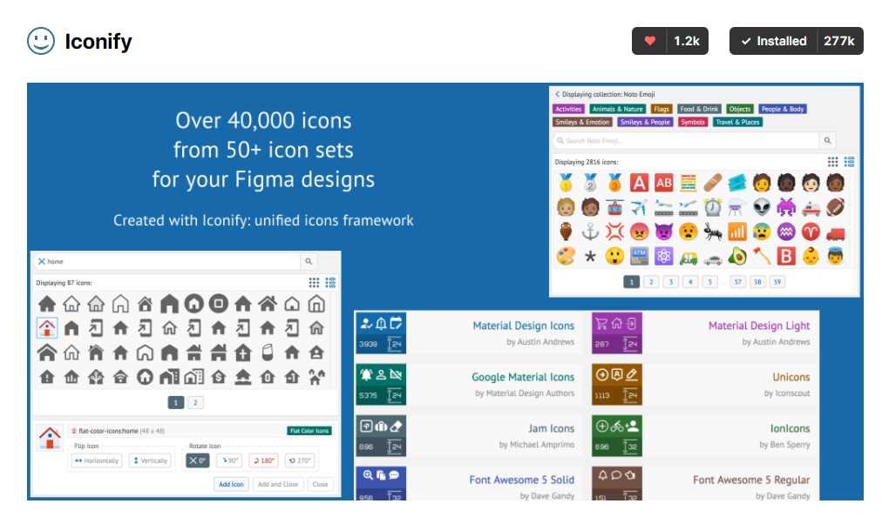
Task: Select the People & Body category
Action: click(783, 109)
